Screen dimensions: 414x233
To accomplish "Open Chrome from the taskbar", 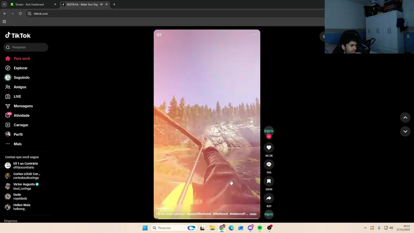I will pos(222,228).
